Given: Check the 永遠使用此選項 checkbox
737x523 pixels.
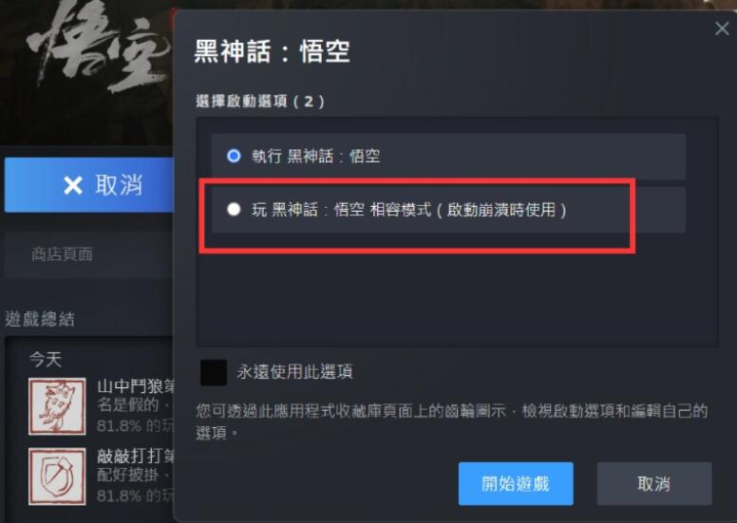Looking at the screenshot, I should tap(214, 372).
